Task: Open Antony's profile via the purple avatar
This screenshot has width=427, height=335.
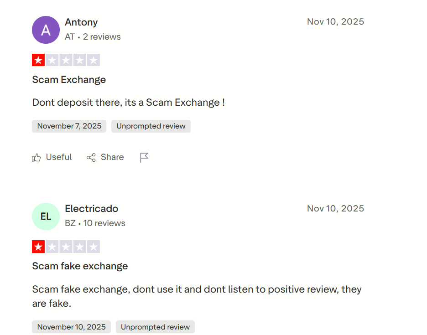Action: point(46,30)
